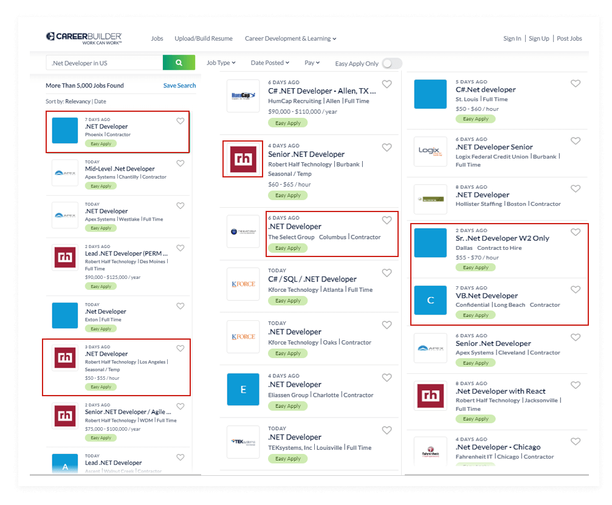Image resolution: width=612 pixels, height=505 pixels.
Task: Open the Jobs menu item
Action: [x=157, y=38]
